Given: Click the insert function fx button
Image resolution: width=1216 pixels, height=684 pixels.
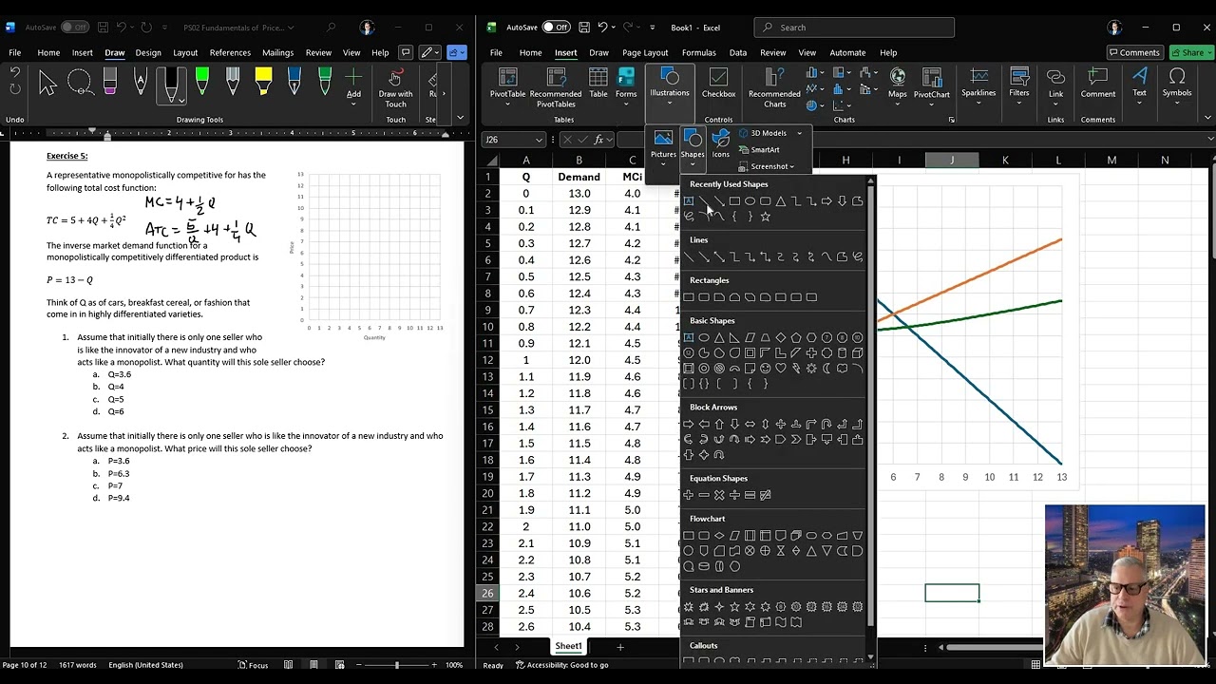Looking at the screenshot, I should pos(599,140).
